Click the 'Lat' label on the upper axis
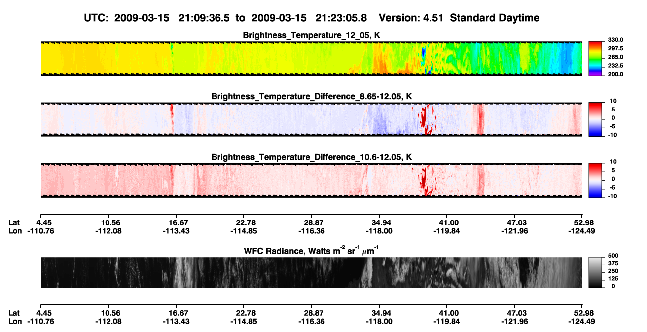This screenshot has width=647, height=332. click(14, 223)
